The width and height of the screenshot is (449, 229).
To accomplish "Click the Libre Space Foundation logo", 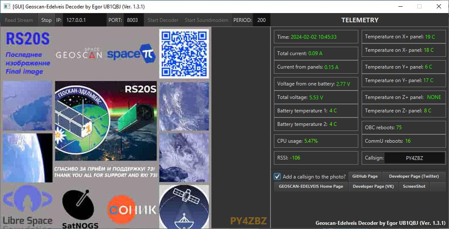I will click(27, 206).
